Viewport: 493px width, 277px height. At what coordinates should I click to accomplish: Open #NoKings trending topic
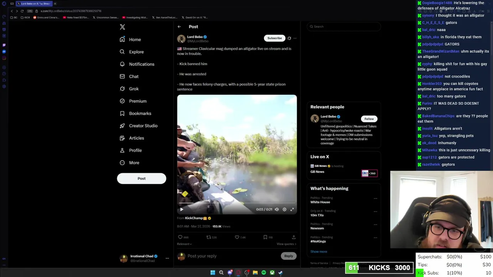[318, 241]
